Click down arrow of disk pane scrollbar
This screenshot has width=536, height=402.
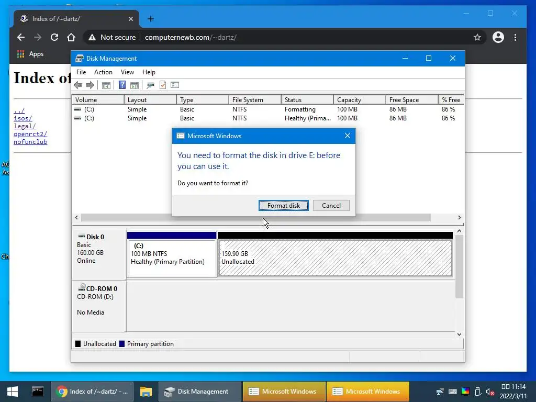pos(459,334)
